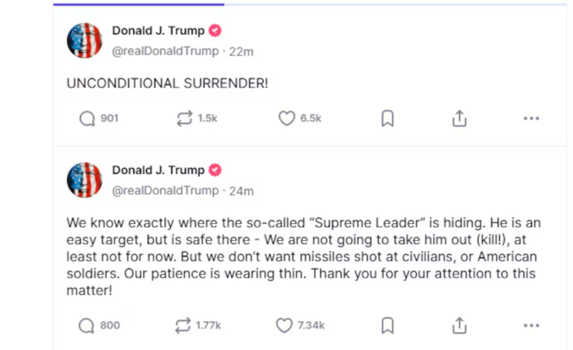Reply to the UNCONDITIONAL SURRENDER post
Screen dimensions: 573x350
87,119
